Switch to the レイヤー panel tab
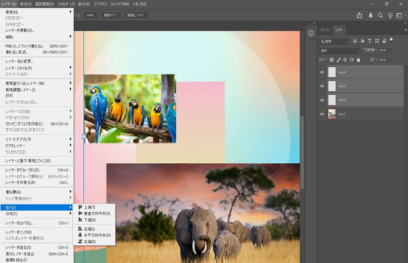 (x=339, y=30)
